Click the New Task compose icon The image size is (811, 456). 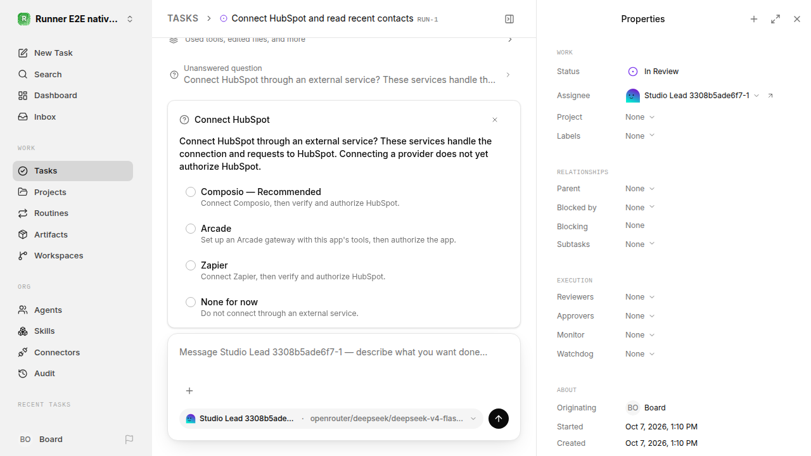(x=23, y=53)
